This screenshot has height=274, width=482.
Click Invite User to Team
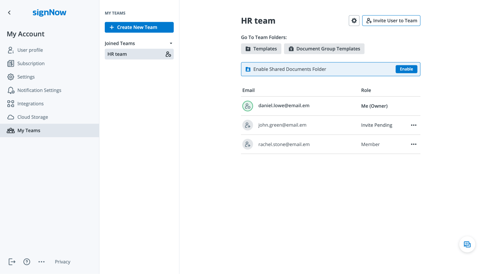coord(391,21)
